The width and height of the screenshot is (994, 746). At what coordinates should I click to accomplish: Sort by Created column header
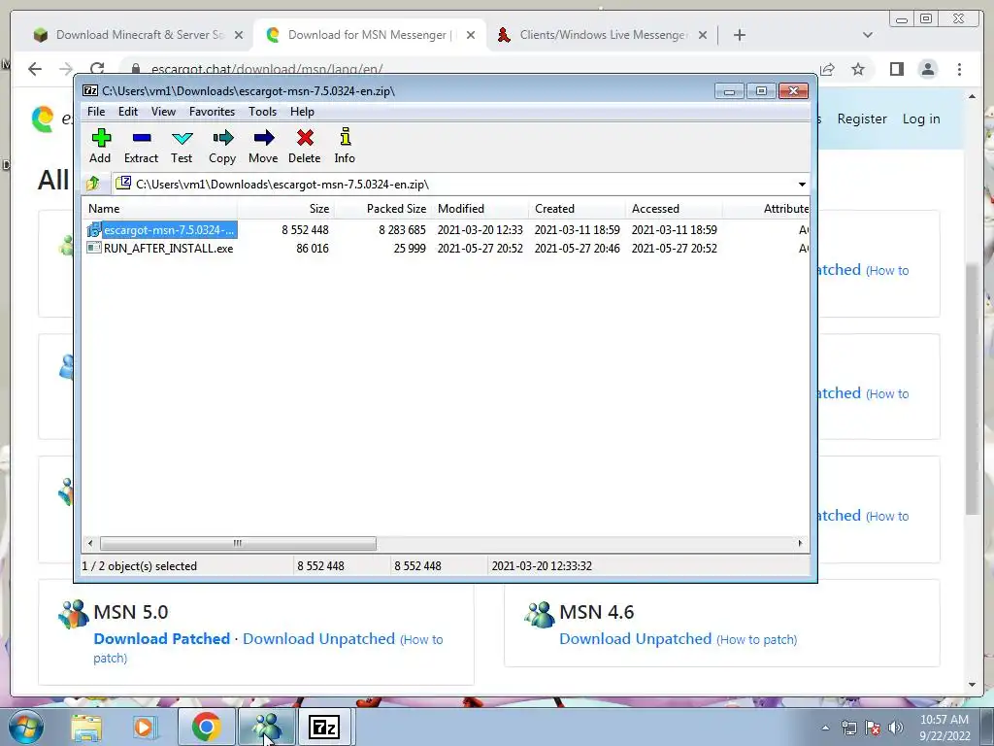(577, 209)
